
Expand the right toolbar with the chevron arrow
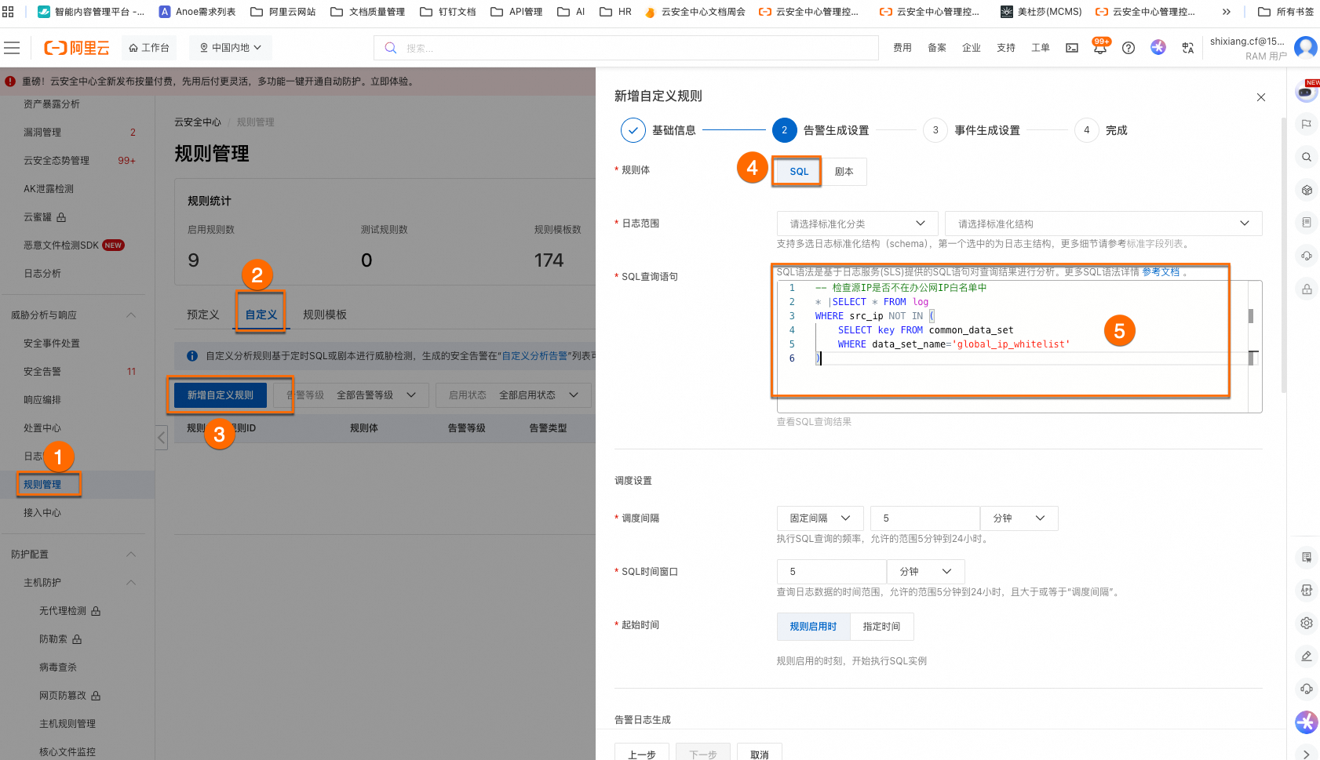pyautogui.click(x=1307, y=754)
